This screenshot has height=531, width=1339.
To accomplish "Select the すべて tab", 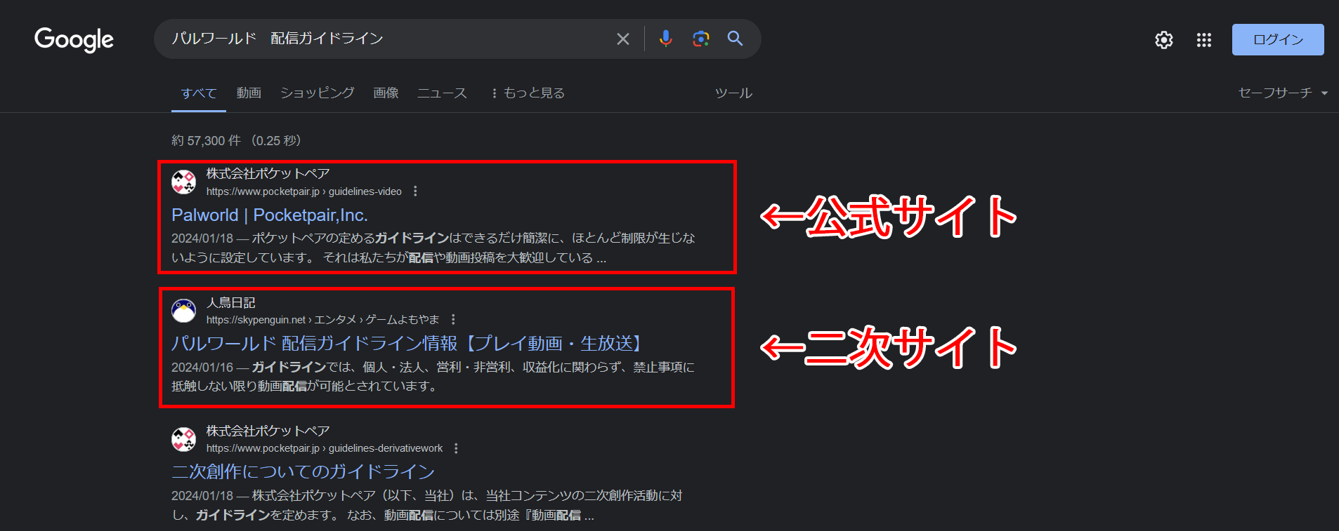I will (x=199, y=93).
